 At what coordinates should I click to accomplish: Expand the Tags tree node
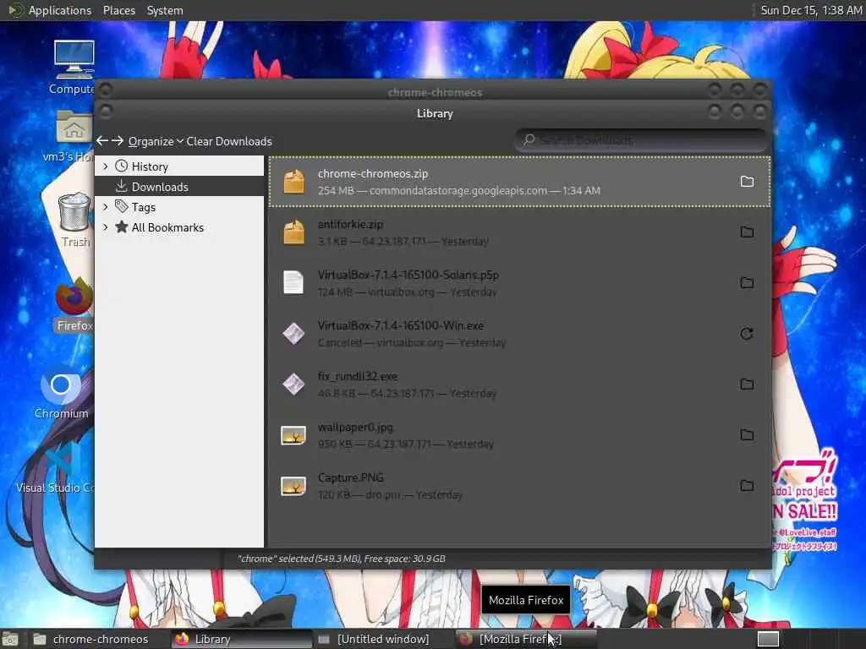pos(106,207)
